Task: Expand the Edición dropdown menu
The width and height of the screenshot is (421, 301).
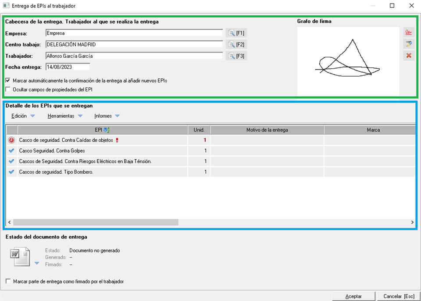Action: pyautogui.click(x=23, y=116)
